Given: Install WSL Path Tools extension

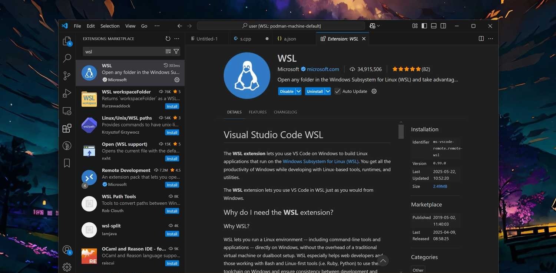Looking at the screenshot, I should coord(172,211).
